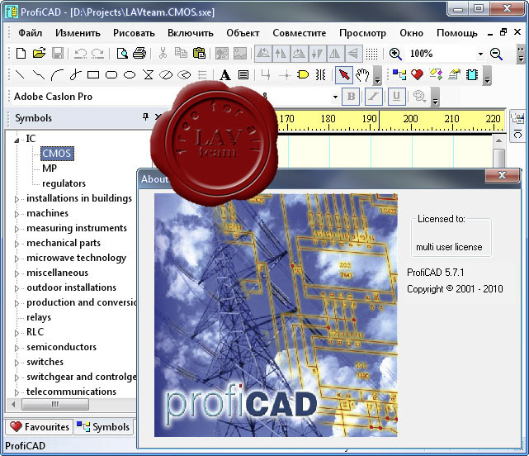Expand the measuring instruments tree node
Screen dimensions: 529x456
17,229
